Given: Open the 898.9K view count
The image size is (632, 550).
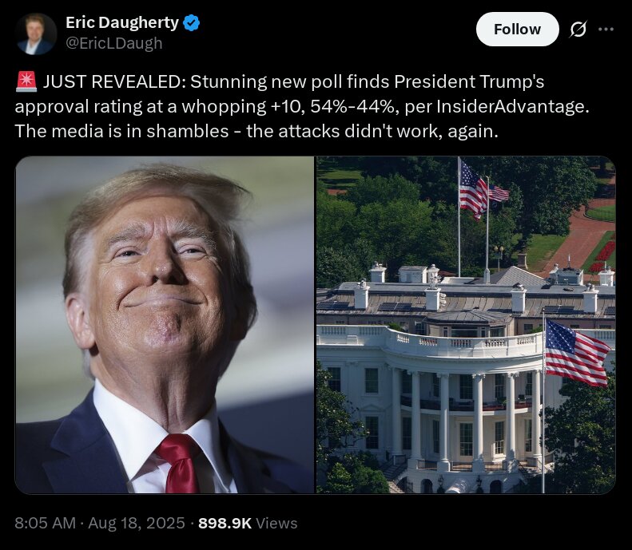Looking at the screenshot, I should (225, 523).
